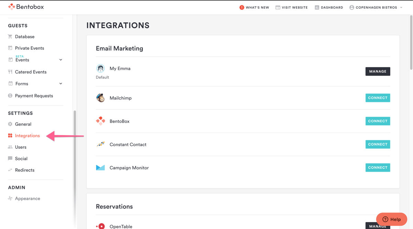Click the Dashboard chart icon
This screenshot has height=229, width=413.
coord(317,7)
